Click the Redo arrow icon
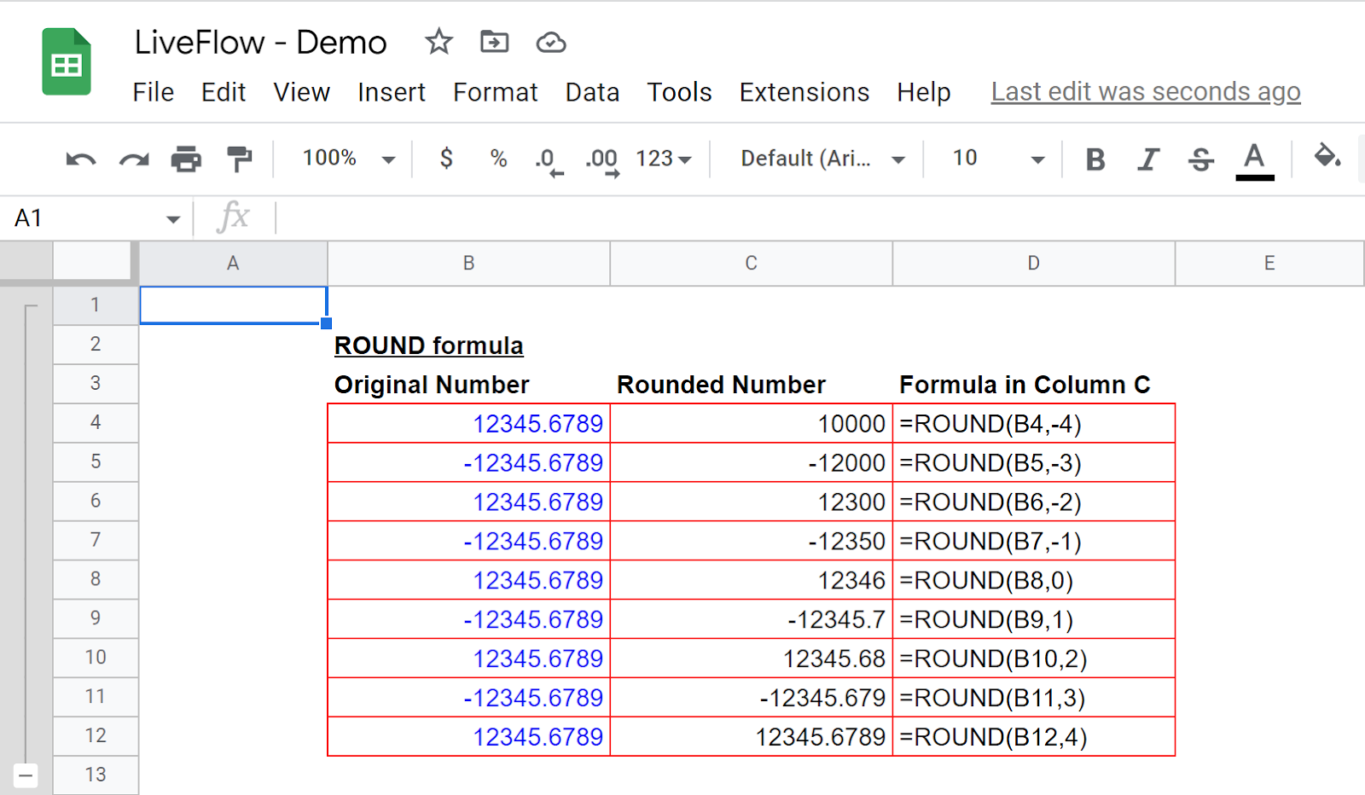1365x795 pixels. [134, 160]
